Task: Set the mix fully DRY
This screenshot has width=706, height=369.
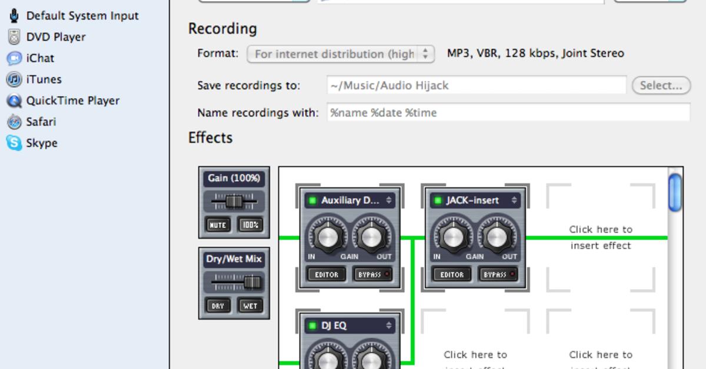Action: pyautogui.click(x=218, y=306)
